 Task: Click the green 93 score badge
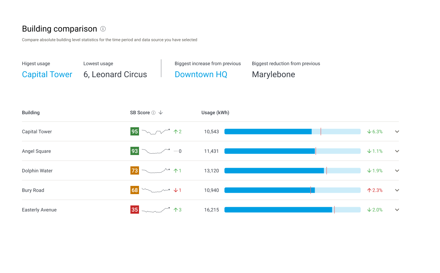135,151
